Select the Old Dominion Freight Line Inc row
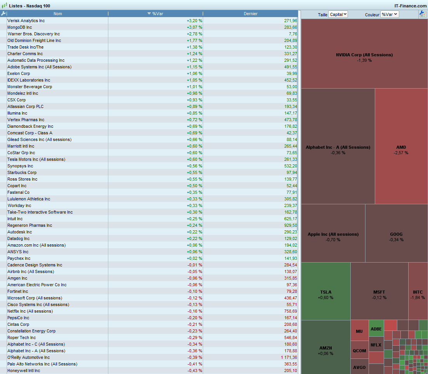The width and height of the screenshot is (428, 374). (x=149, y=40)
